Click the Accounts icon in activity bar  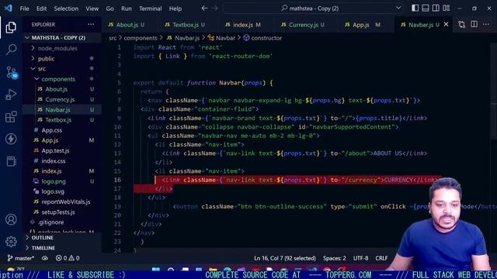point(11,219)
